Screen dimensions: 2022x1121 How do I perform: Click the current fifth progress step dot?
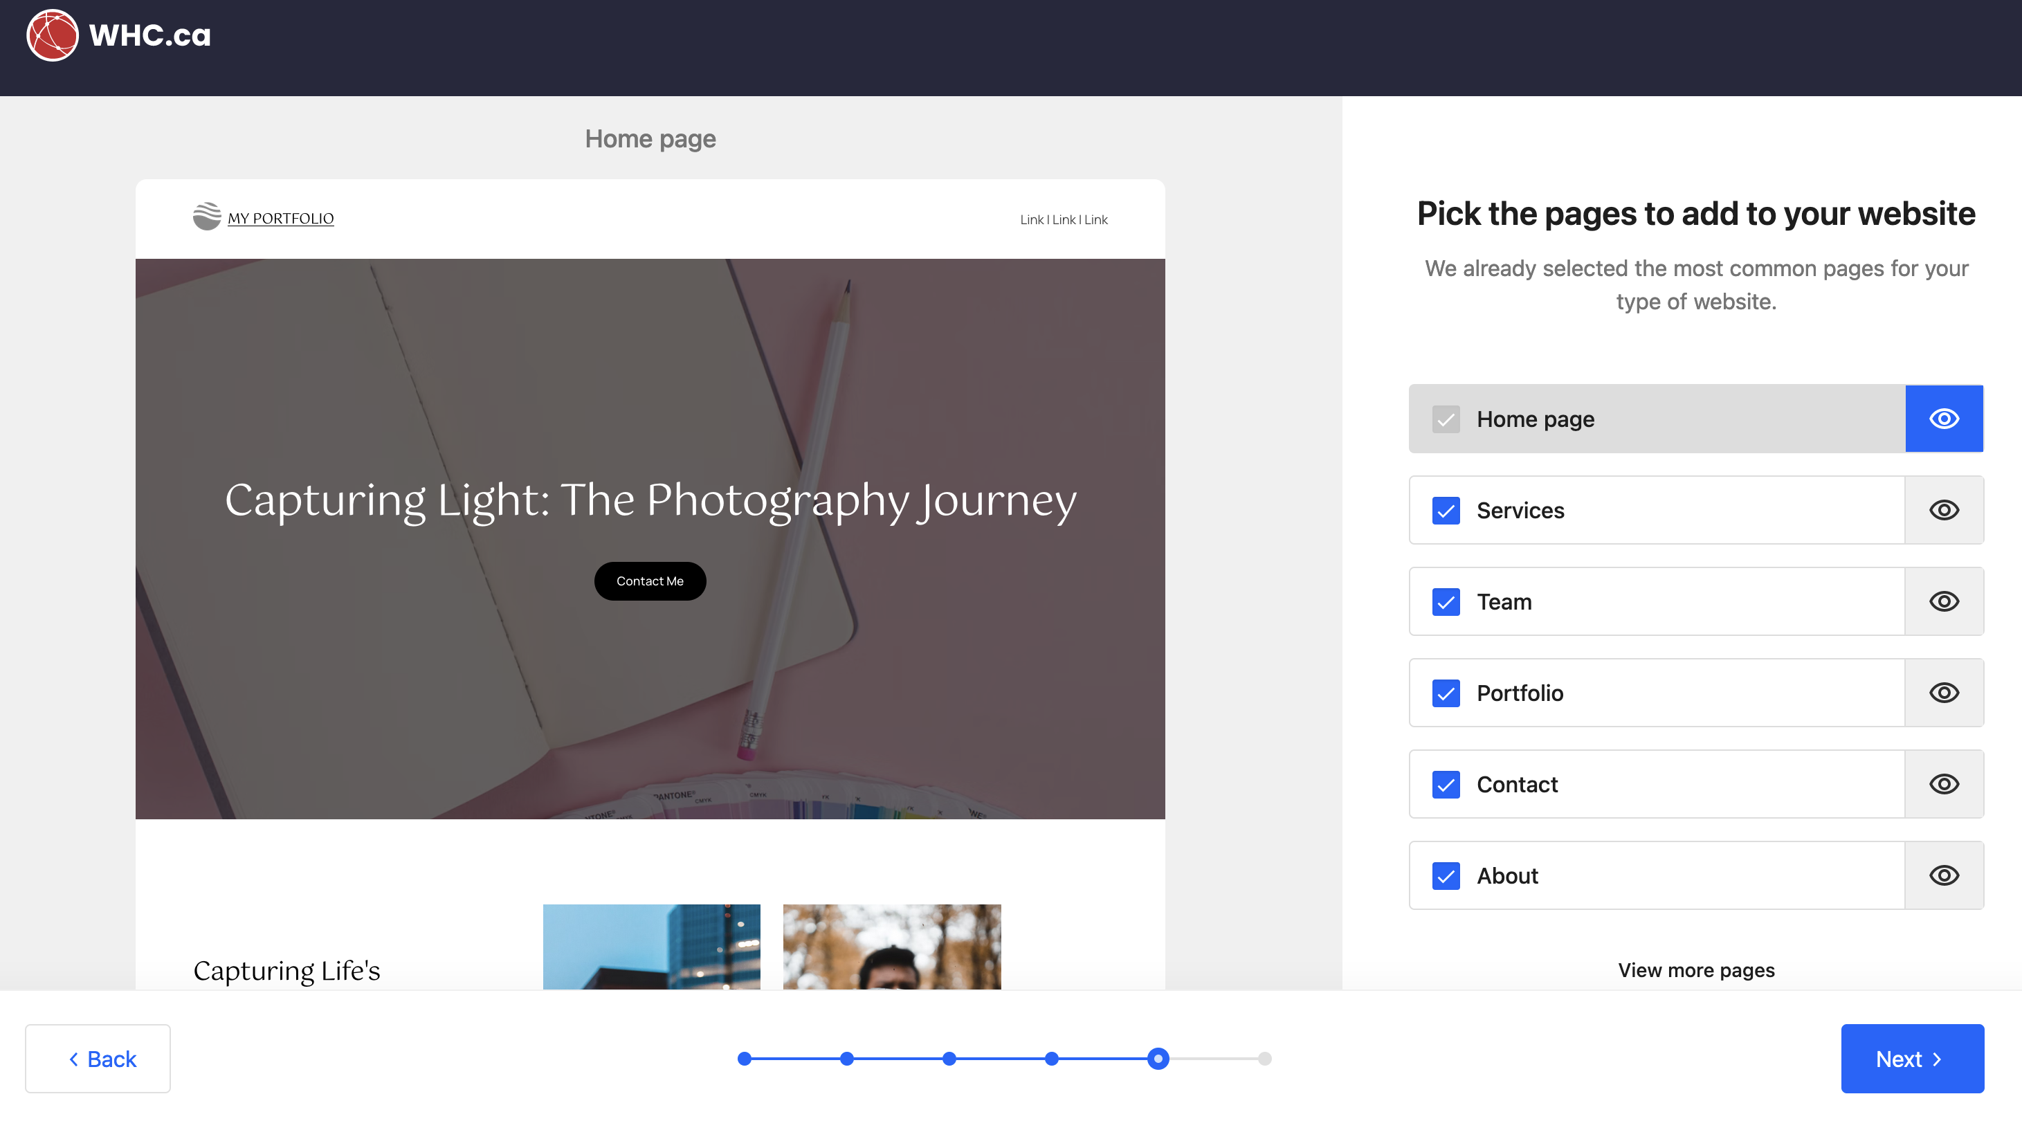click(x=1158, y=1059)
